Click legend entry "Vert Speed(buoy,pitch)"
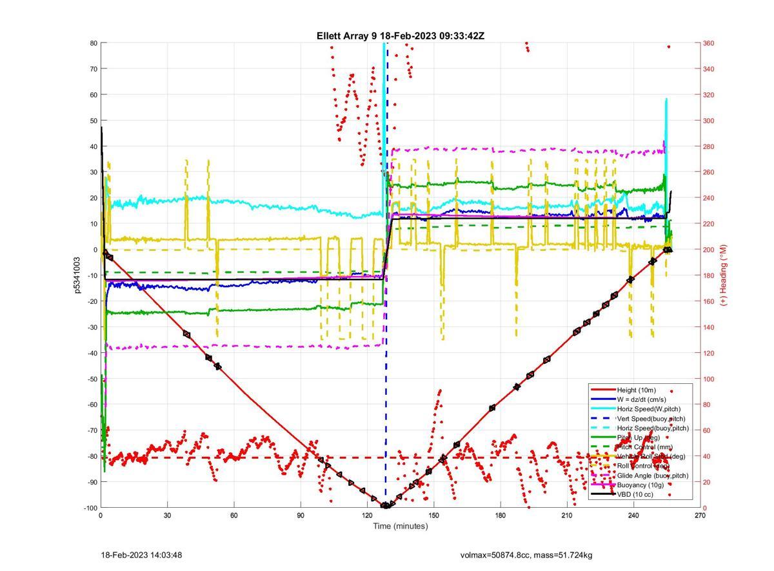The height and width of the screenshot is (571, 774). 651,419
